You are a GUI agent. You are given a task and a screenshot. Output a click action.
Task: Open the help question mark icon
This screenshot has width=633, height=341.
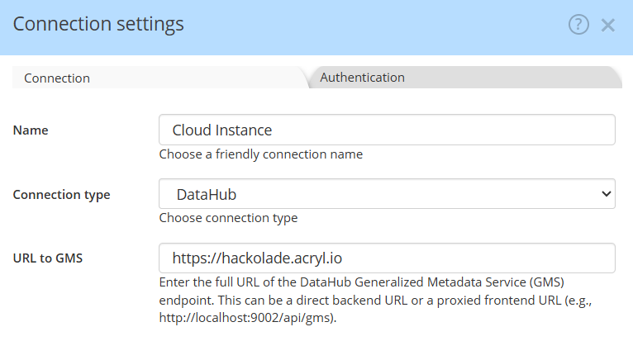(578, 25)
